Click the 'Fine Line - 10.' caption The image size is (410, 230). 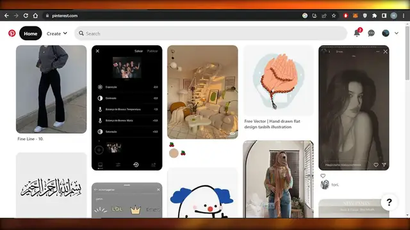pos(31,139)
